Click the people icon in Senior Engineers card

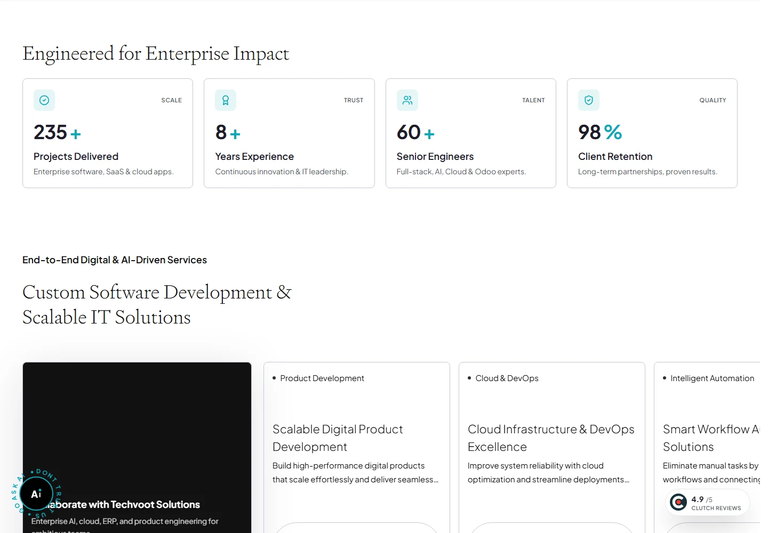click(x=407, y=100)
